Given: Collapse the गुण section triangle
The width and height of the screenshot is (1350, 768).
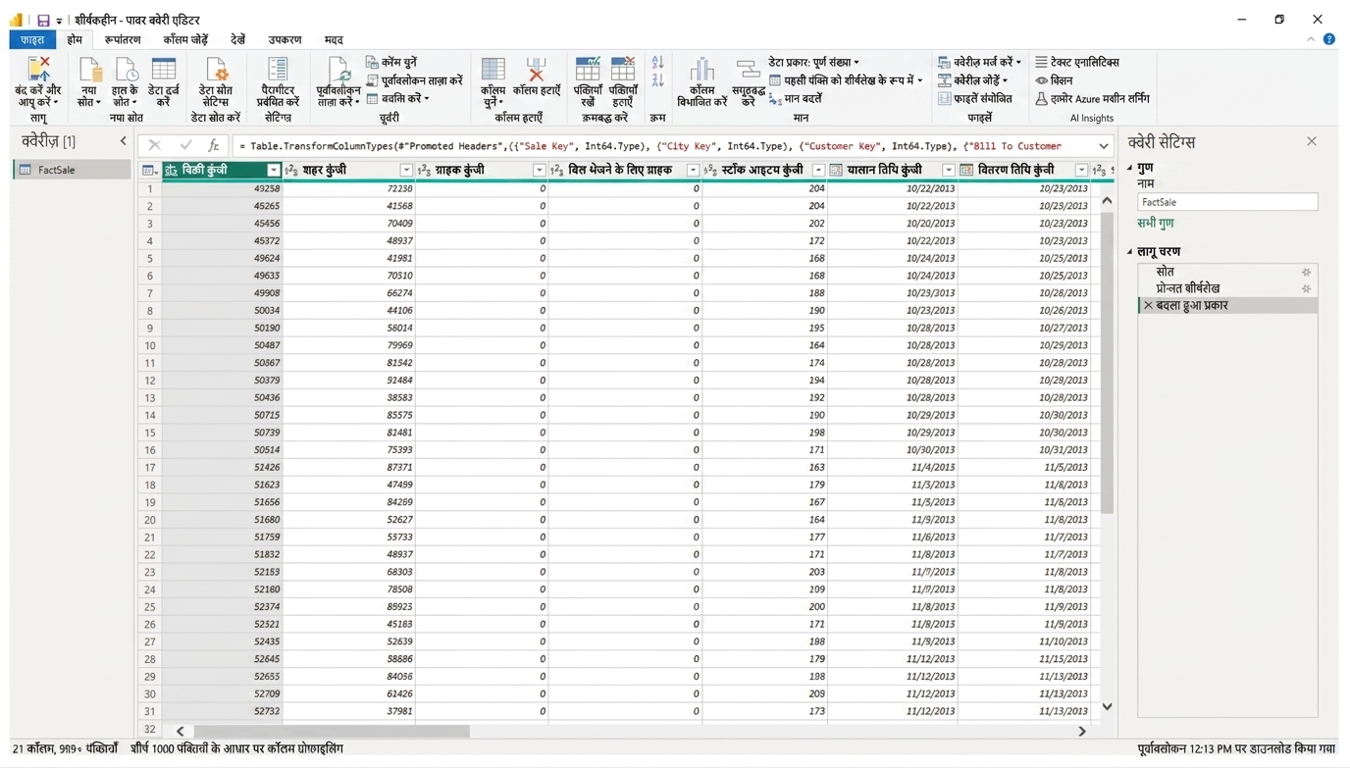Looking at the screenshot, I should (1129, 168).
